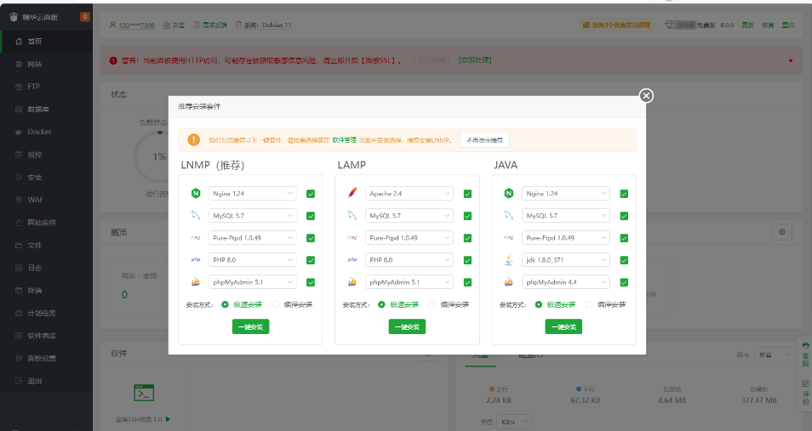
Task: Uncheck phpMyAdmin 4.4 checkbox in JAVA column
Action: pos(624,282)
